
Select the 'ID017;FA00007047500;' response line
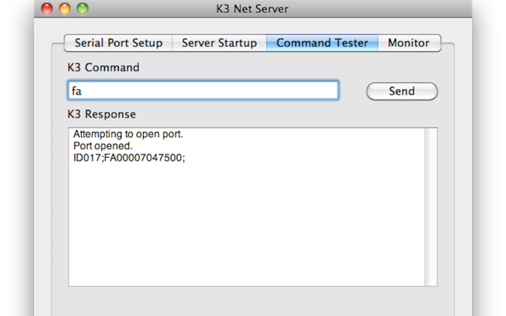coord(129,157)
